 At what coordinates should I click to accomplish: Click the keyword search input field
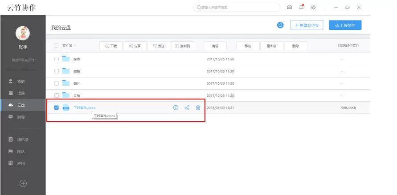[237, 7]
